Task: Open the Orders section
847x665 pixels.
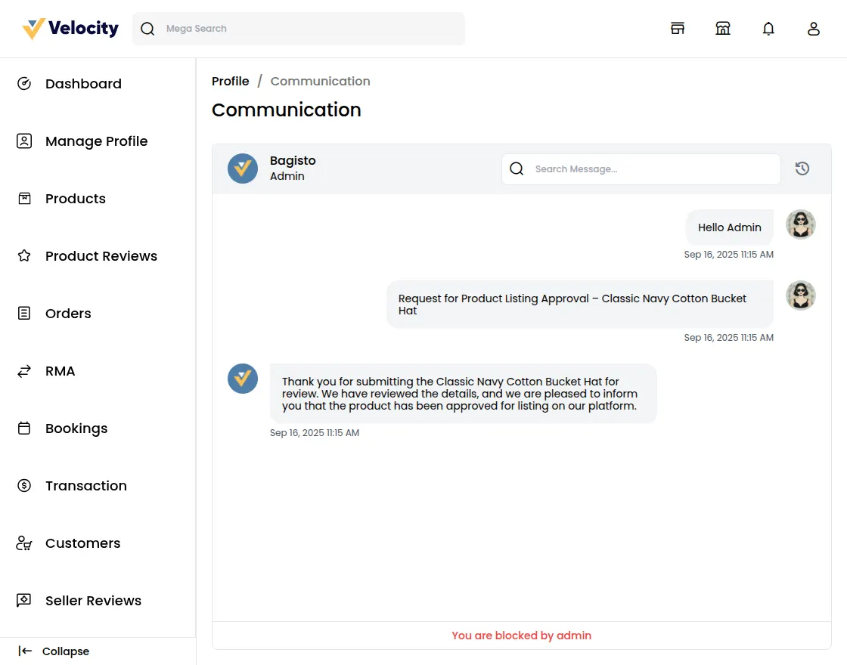Action: click(x=68, y=314)
